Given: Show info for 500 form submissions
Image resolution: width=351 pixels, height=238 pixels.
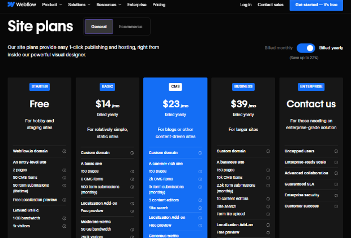Looking at the screenshot, I should 132,187.
